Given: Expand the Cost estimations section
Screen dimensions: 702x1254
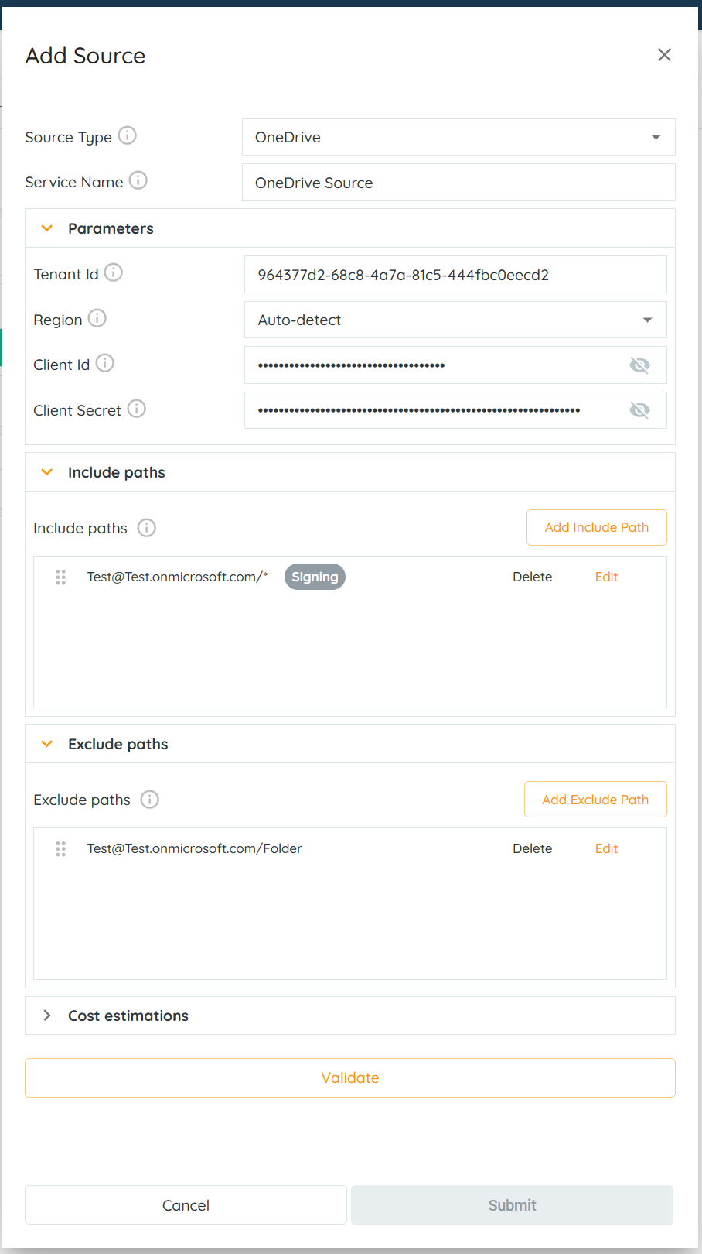Looking at the screenshot, I should click(47, 1016).
